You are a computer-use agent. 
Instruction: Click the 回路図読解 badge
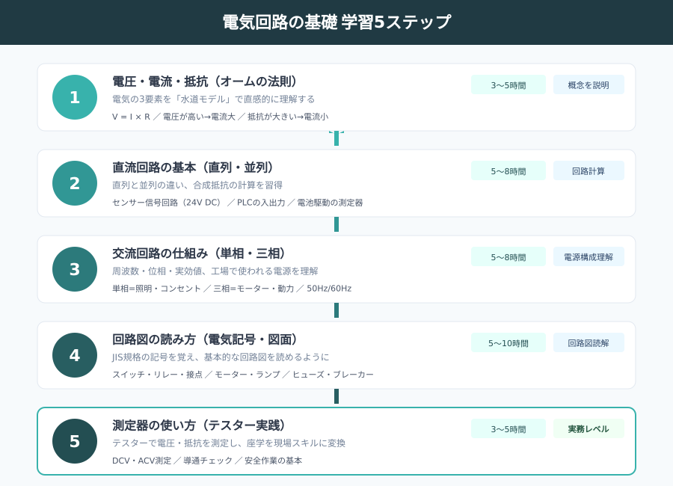tap(589, 343)
